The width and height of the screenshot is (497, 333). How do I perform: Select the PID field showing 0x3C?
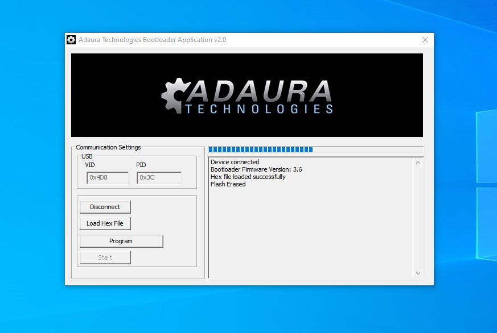[x=159, y=178]
